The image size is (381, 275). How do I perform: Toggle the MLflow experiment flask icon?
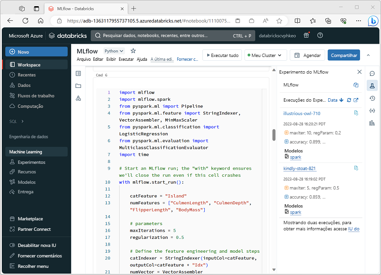point(372,85)
